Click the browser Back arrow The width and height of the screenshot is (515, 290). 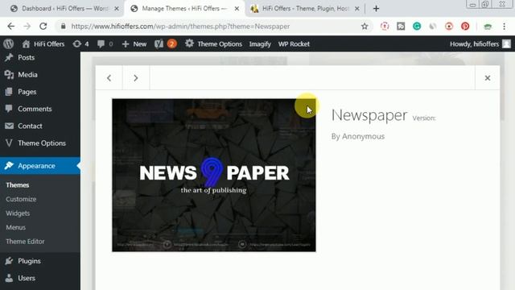10,27
